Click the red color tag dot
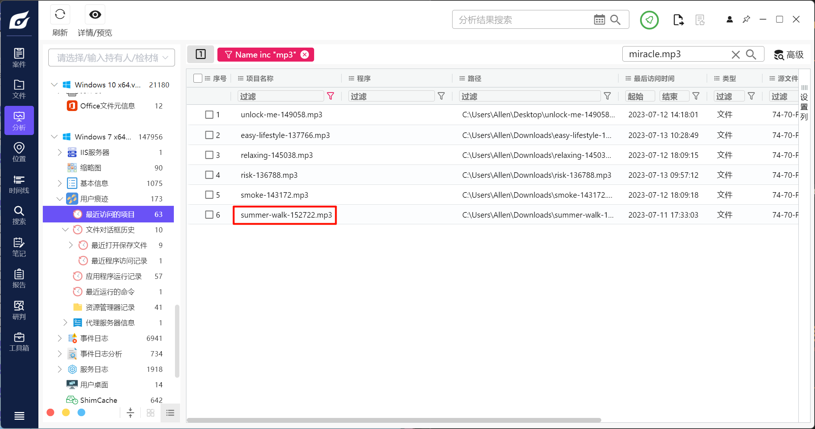Screen dimensions: 815x429 [51, 412]
